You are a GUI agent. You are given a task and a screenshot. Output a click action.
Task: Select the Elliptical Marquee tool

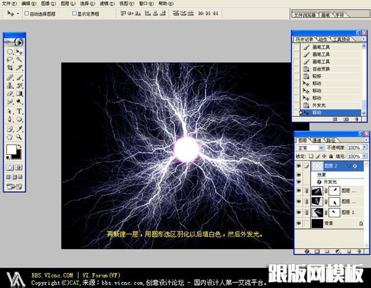[x=10, y=51]
